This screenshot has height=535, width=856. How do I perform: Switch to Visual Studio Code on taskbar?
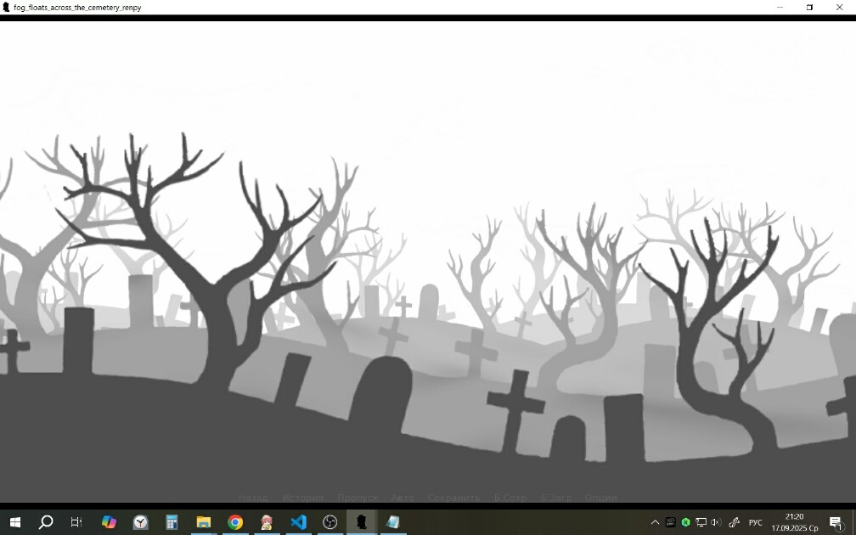[299, 522]
